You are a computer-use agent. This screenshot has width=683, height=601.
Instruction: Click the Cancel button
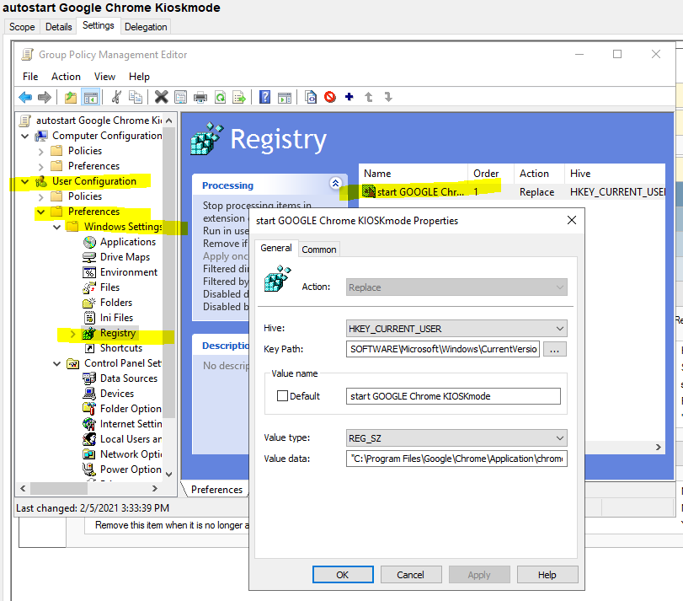point(411,574)
